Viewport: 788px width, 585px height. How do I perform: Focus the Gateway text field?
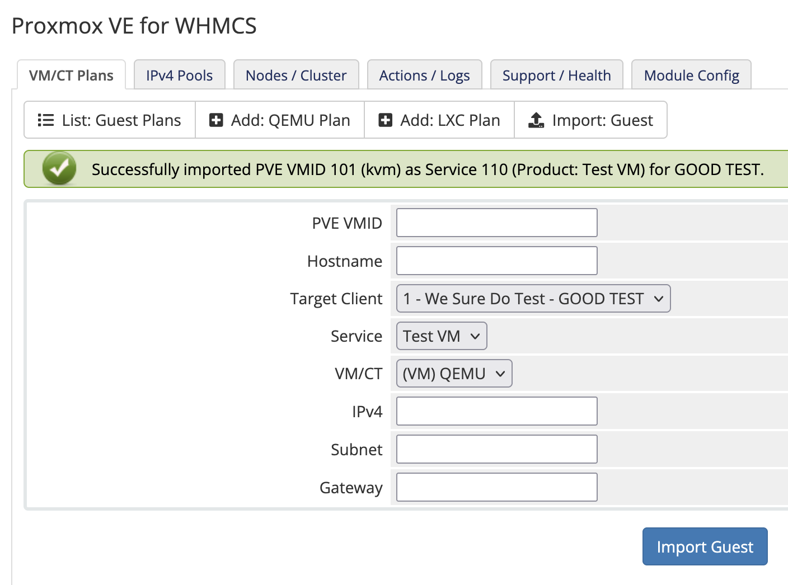(x=497, y=487)
